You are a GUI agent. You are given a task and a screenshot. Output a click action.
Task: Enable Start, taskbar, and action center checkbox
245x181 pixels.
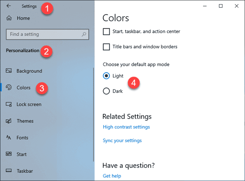pyautogui.click(x=106, y=32)
